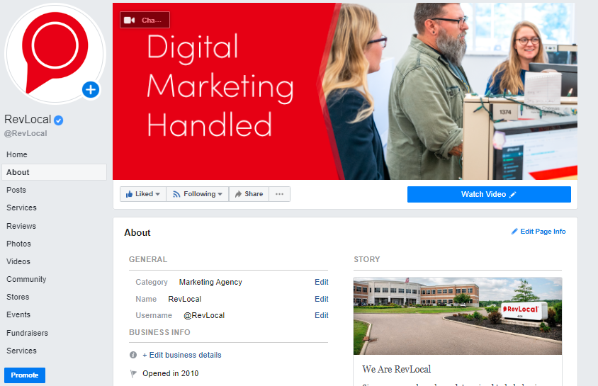Click the RevLocal speech-bubble profile logo
Image resolution: width=598 pixels, height=386 pixels.
click(x=55, y=53)
